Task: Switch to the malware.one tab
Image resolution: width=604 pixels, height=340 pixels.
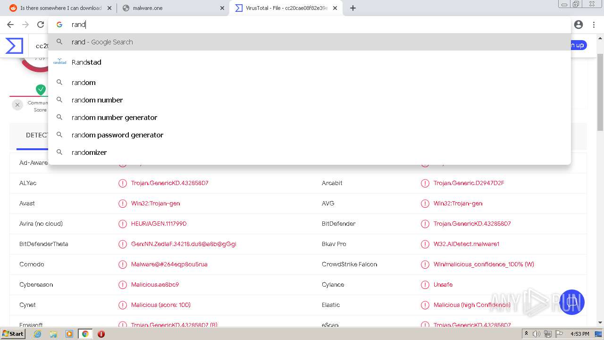Action: pos(173,8)
